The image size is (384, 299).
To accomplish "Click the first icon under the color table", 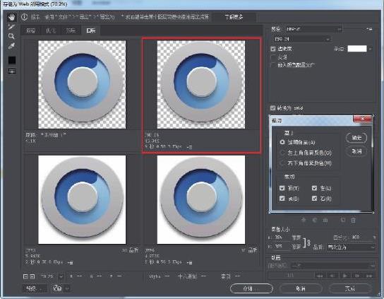I will click(304, 220).
